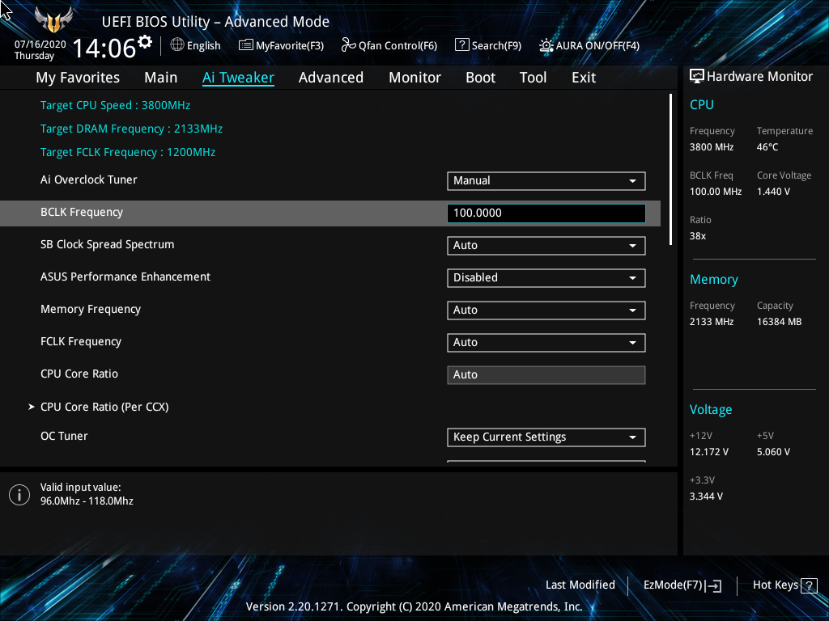
Task: Open the My Favorites tab
Action: click(x=78, y=78)
